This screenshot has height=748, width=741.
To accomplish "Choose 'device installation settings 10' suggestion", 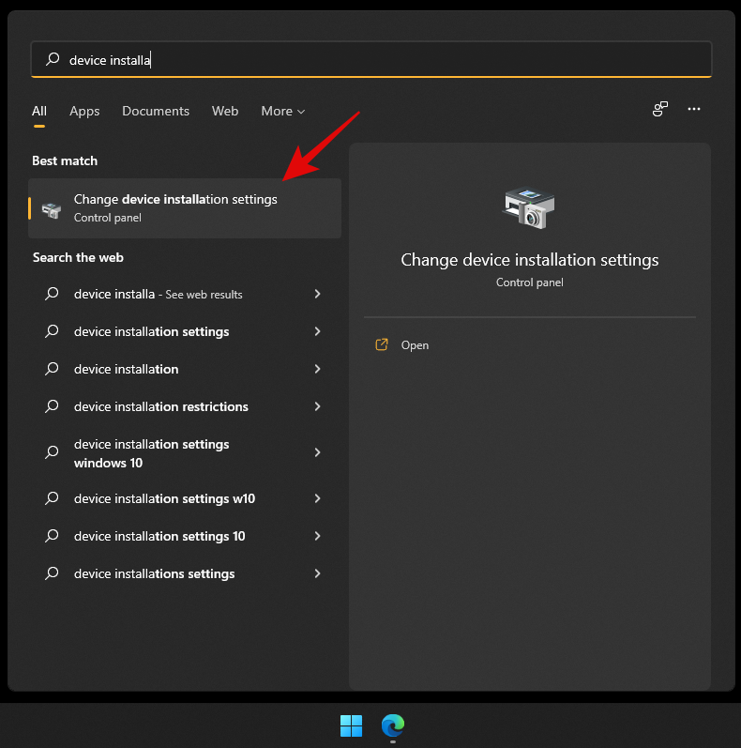I will click(159, 536).
